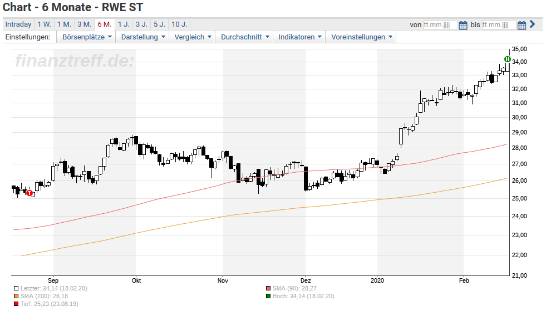Click the 'Okt' x-axis label

[x=136, y=280]
